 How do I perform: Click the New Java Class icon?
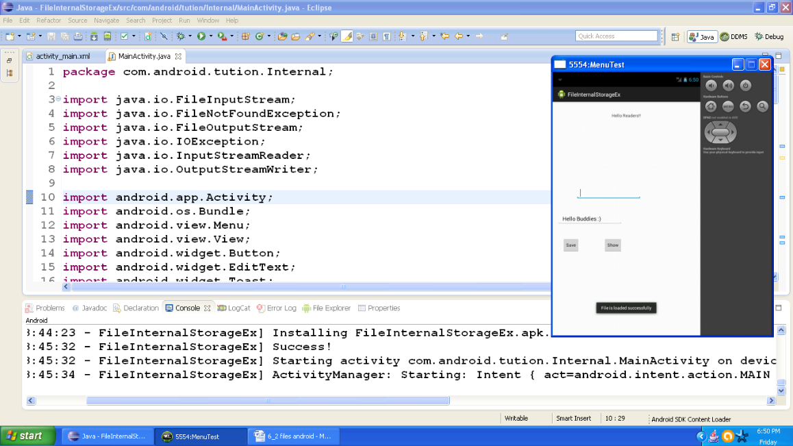[x=260, y=36]
